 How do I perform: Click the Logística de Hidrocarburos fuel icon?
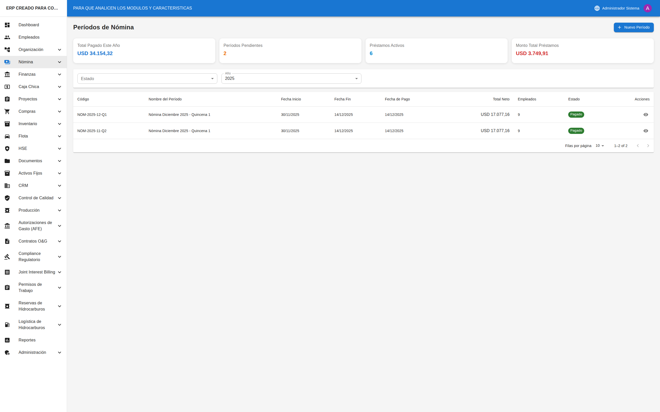[7, 324]
